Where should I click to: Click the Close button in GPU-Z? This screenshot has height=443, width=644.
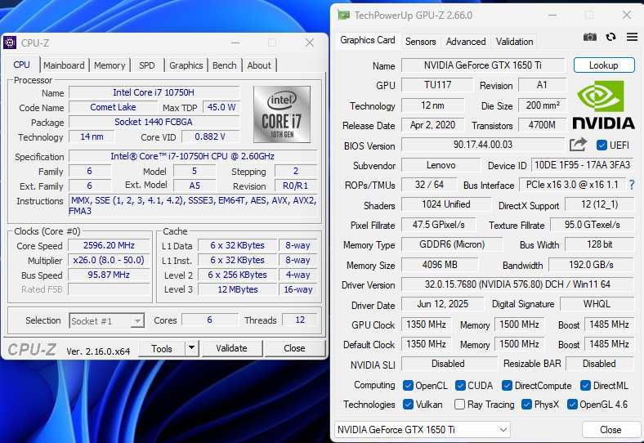[x=610, y=429]
